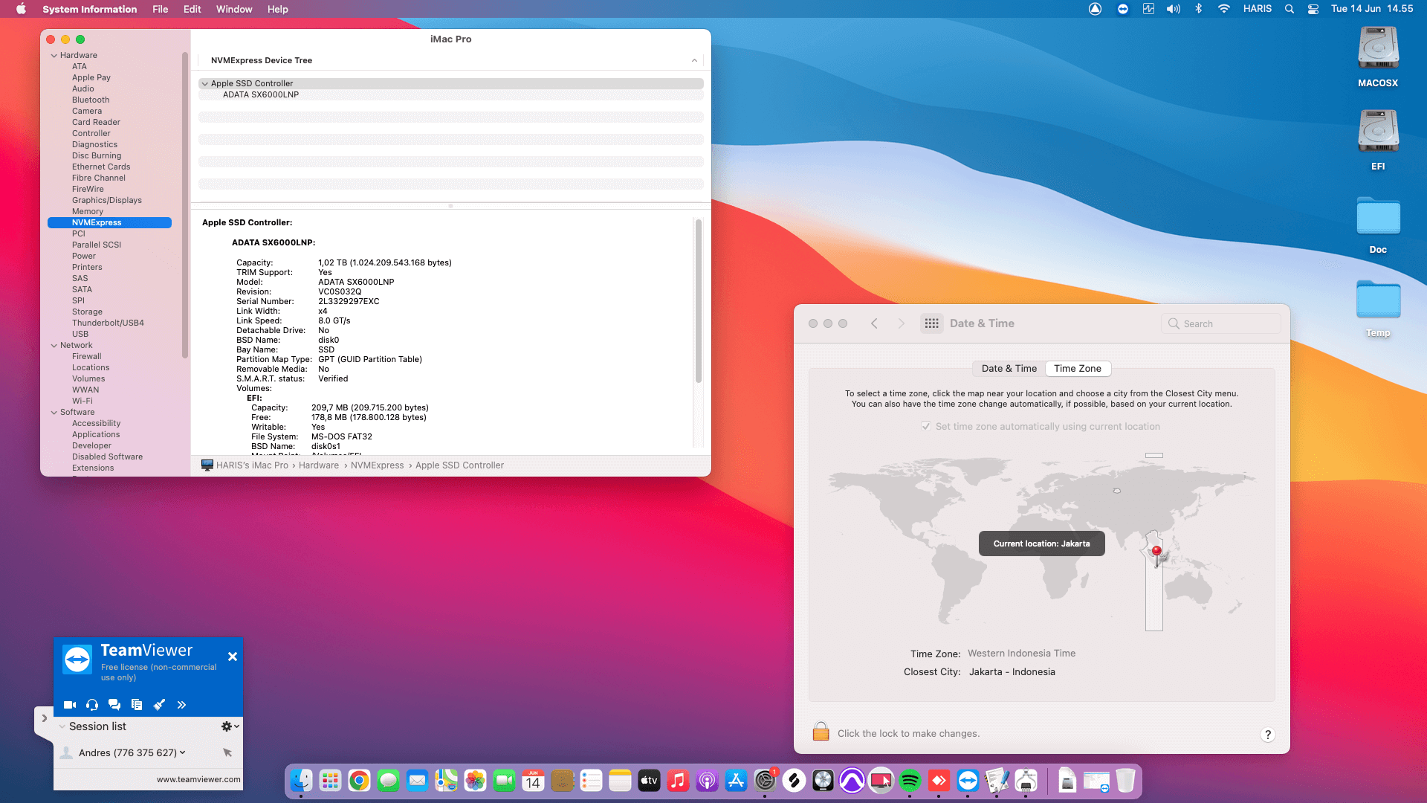The image size is (1427, 803).
Task: Click the Date & Time help button
Action: (x=1268, y=734)
